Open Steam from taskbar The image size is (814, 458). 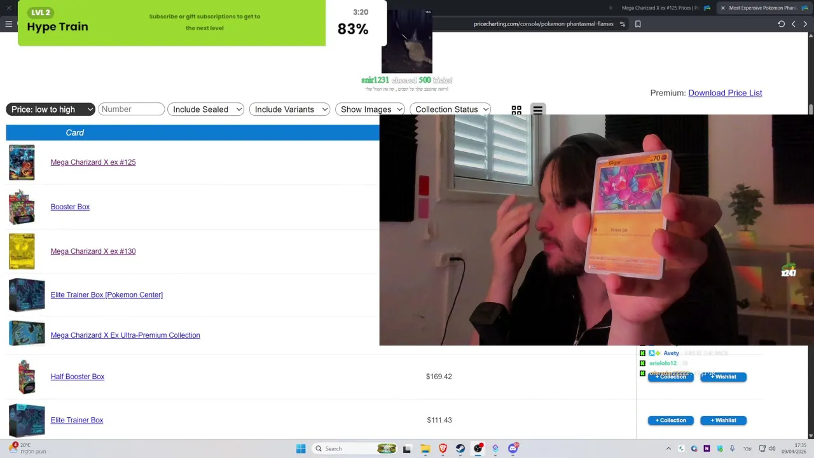(x=460, y=448)
